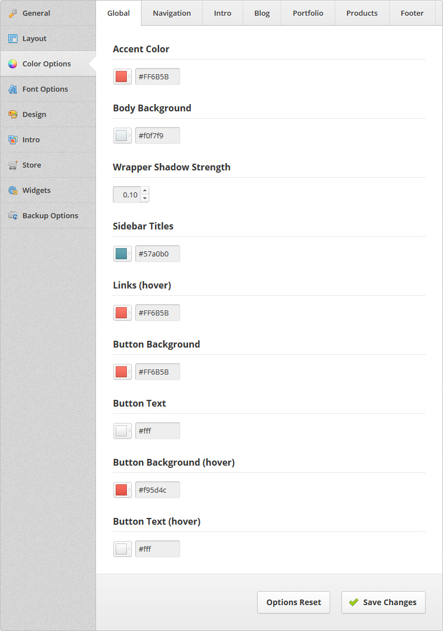Open the Sidebar Titles color swatch
The image size is (443, 631).
coord(122,254)
